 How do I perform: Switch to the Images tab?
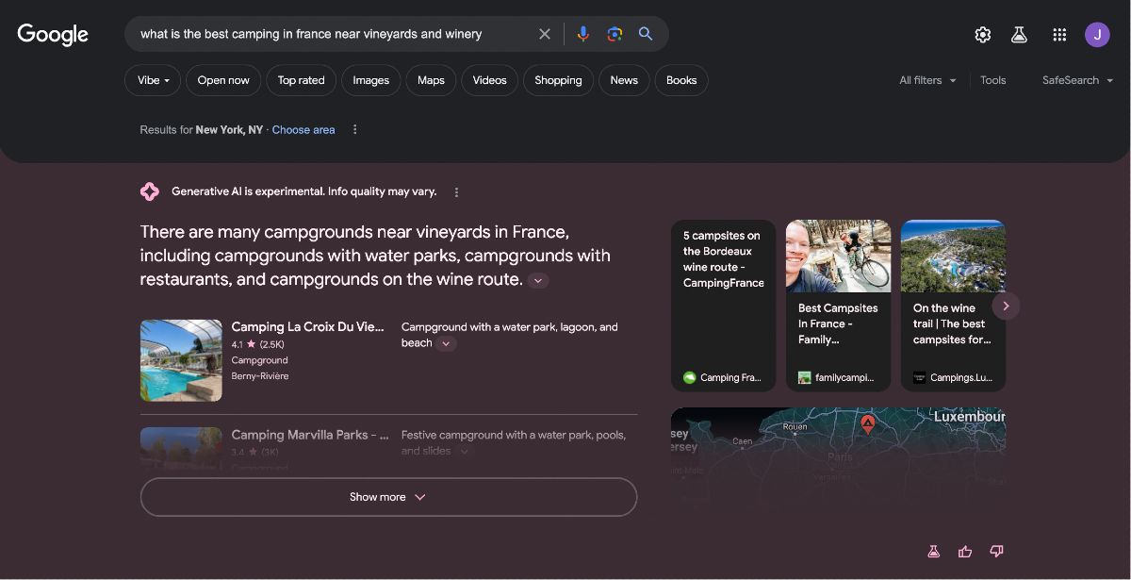coord(371,80)
